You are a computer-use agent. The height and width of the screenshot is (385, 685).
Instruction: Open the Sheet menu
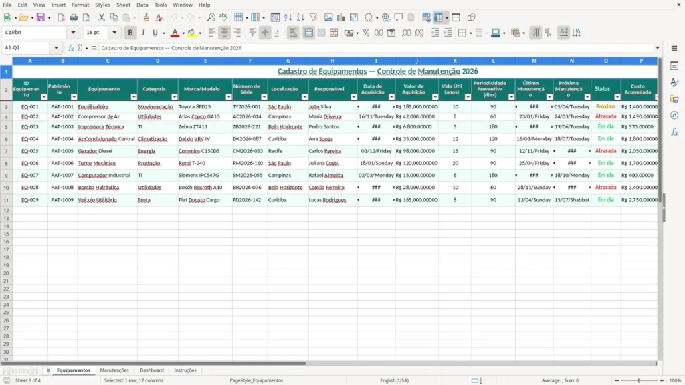coord(123,5)
